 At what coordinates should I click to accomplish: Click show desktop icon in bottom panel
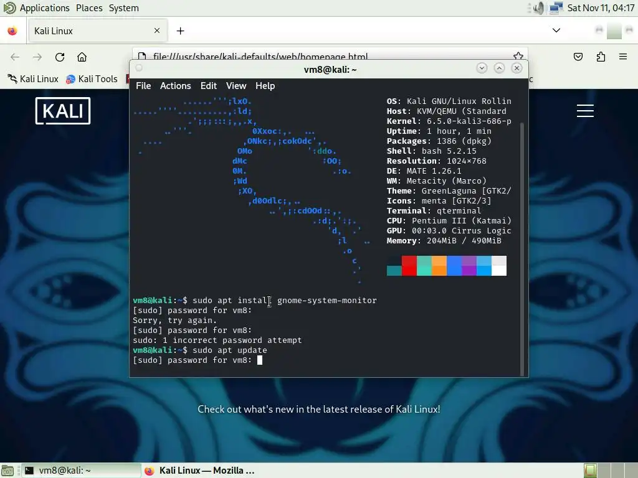click(7, 471)
